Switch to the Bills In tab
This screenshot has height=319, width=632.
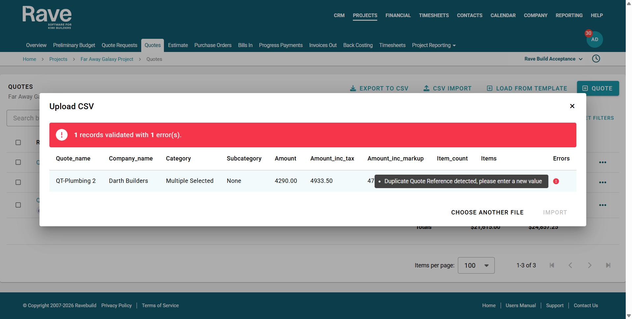pos(245,45)
